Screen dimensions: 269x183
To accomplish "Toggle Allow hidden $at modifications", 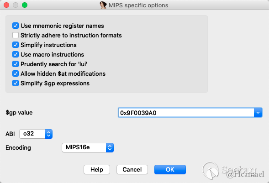I will click(x=16, y=73).
